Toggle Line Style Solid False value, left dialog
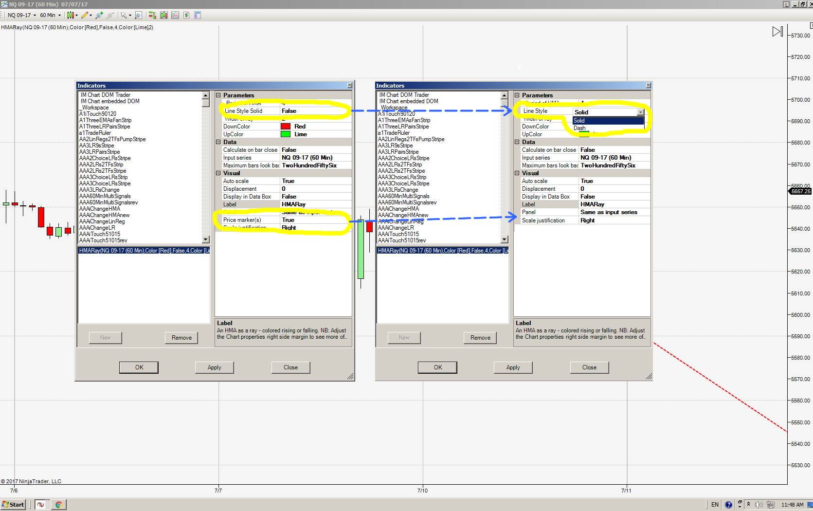The width and height of the screenshot is (813, 511). click(x=316, y=111)
